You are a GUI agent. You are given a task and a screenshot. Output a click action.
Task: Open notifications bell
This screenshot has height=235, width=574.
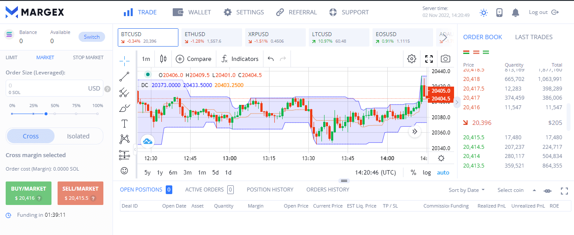click(x=516, y=13)
